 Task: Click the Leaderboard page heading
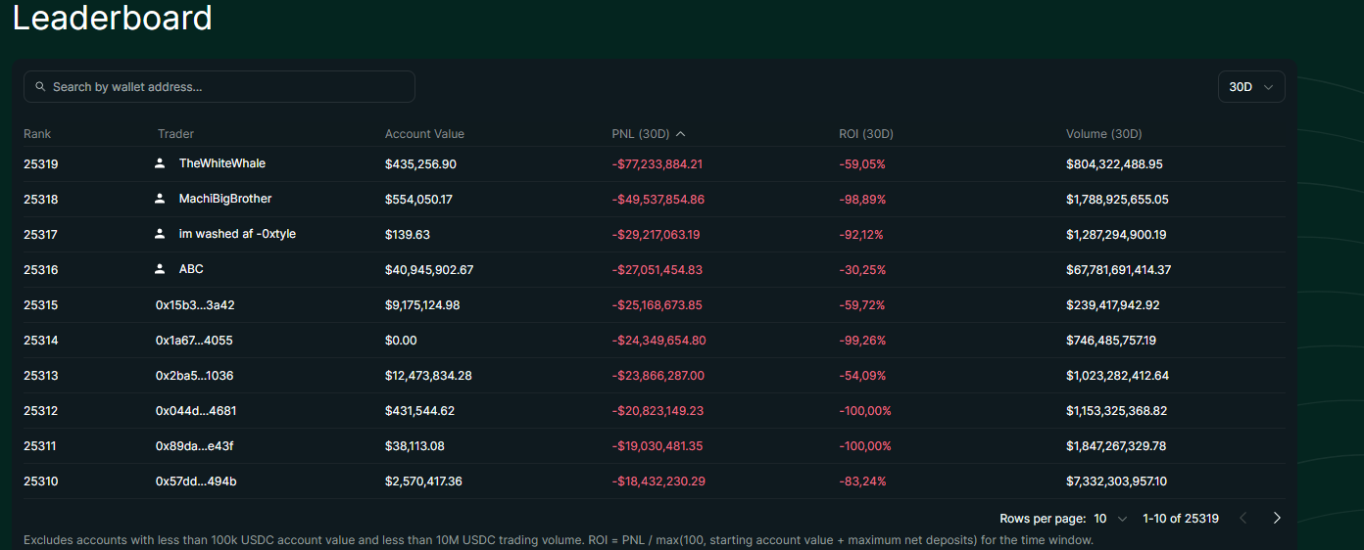[x=113, y=18]
